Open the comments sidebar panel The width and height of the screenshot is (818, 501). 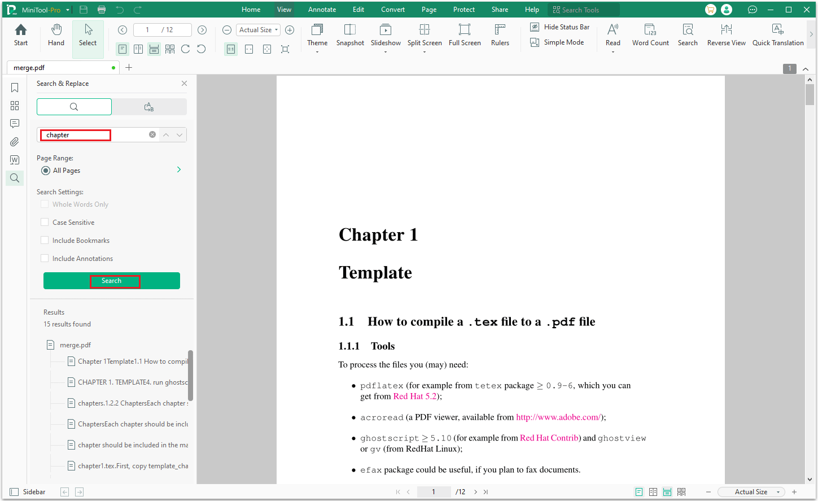tap(15, 124)
